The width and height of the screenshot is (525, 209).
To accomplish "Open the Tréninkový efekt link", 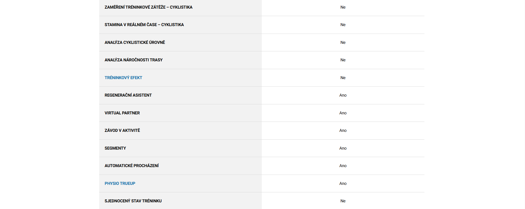I will click(123, 78).
